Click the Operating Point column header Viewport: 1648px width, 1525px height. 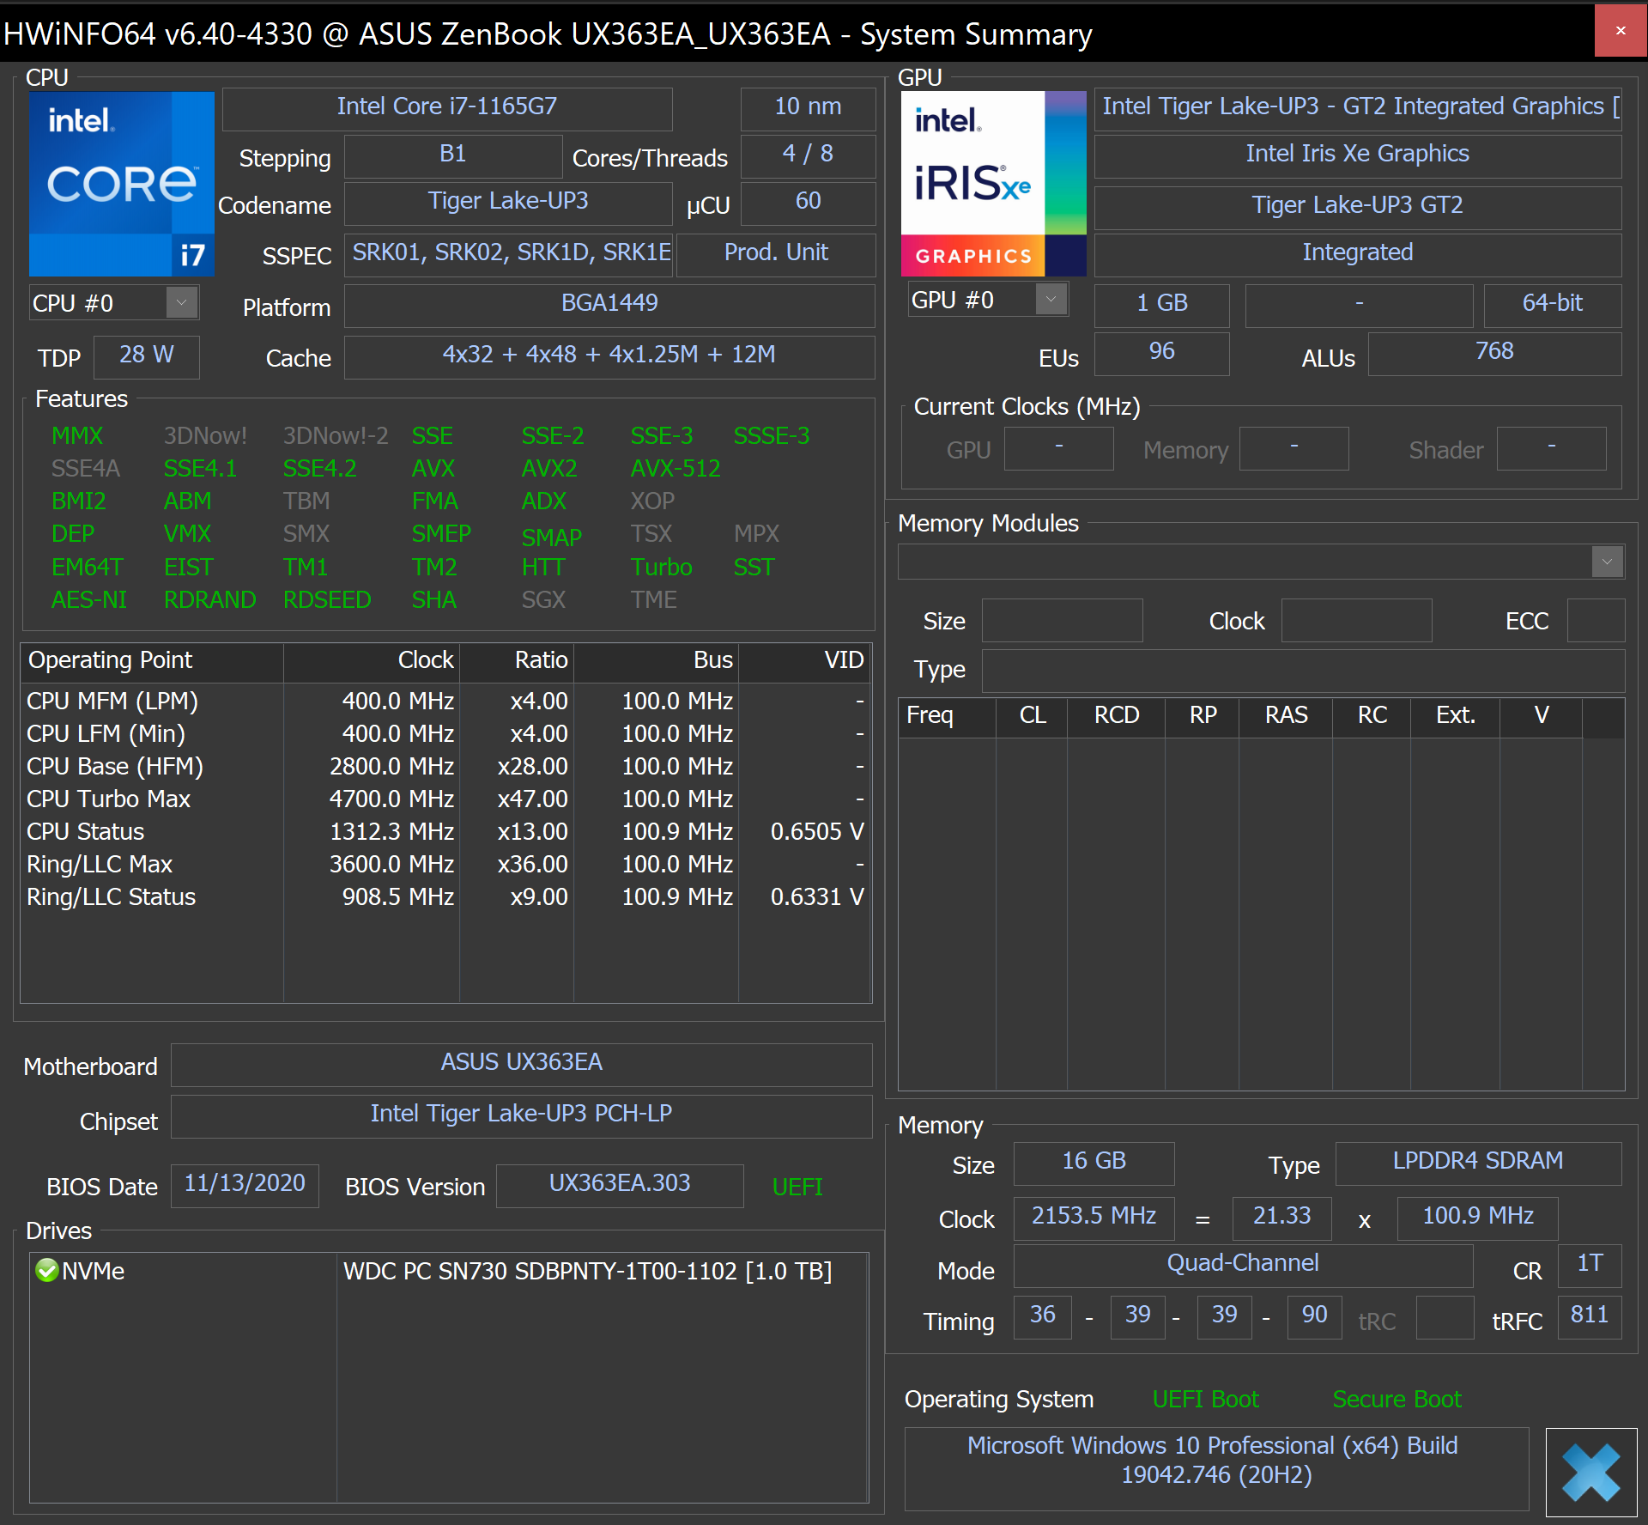(x=152, y=660)
